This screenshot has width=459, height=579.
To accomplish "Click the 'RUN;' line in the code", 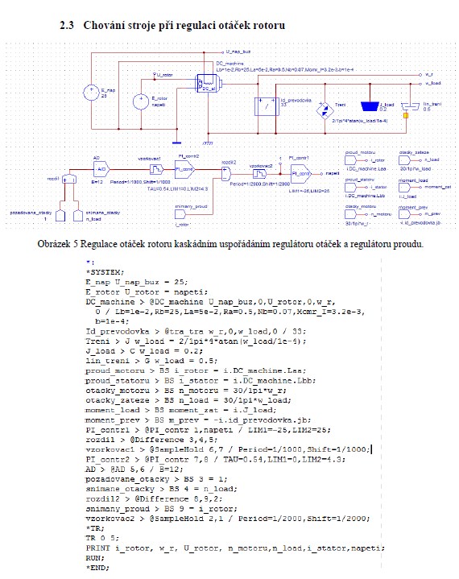I will point(95,557).
